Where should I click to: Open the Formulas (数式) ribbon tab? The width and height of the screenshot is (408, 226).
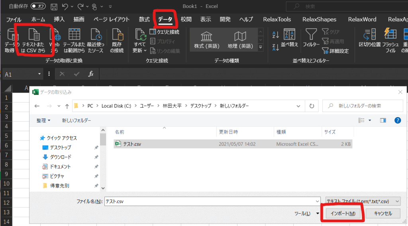144,19
